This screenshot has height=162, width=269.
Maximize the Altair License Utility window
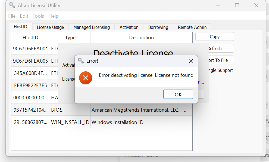237,5
